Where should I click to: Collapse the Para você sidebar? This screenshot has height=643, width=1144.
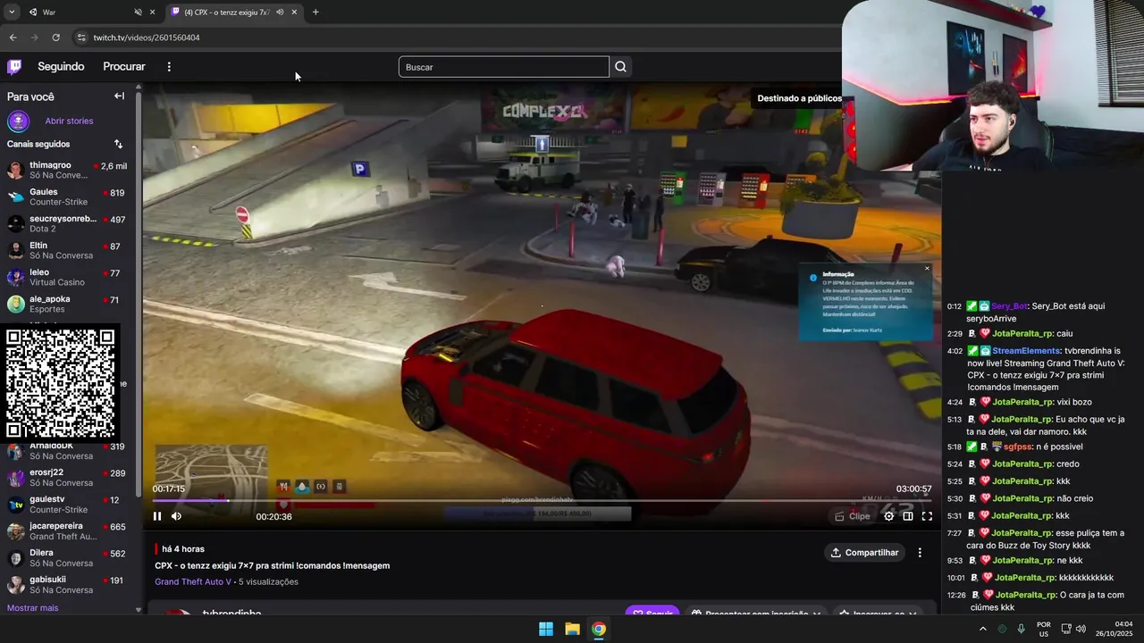pyautogui.click(x=119, y=96)
